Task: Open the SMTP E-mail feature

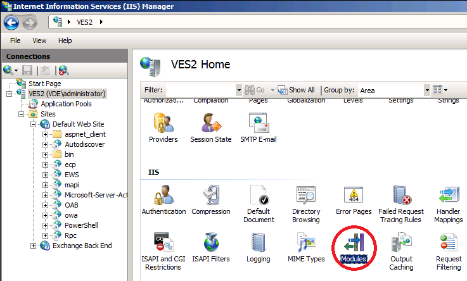Action: click(259, 128)
